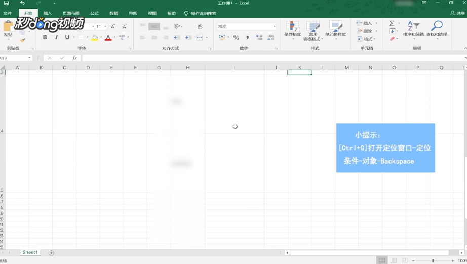
Task: Middle-align cell content vertically
Action: [154, 26]
